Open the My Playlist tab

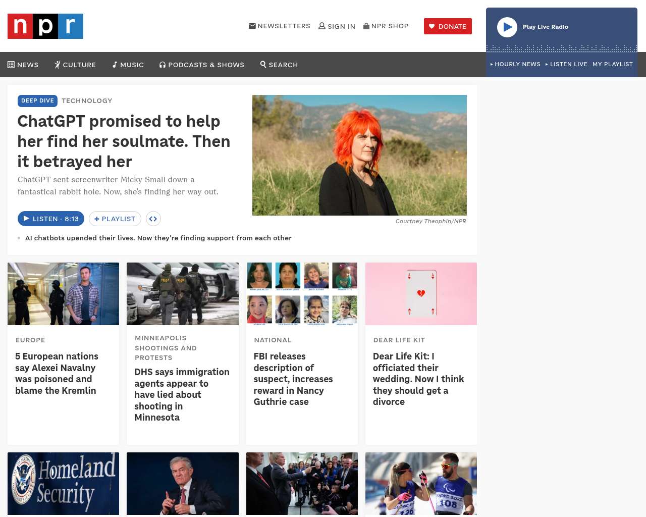[x=612, y=64]
